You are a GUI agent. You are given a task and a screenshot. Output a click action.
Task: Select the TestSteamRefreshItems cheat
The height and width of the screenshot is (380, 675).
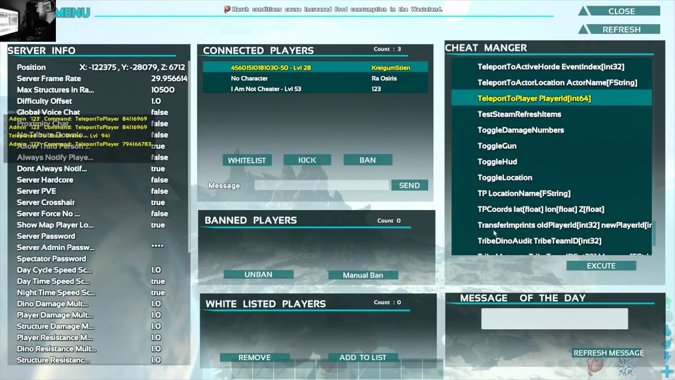point(552,114)
